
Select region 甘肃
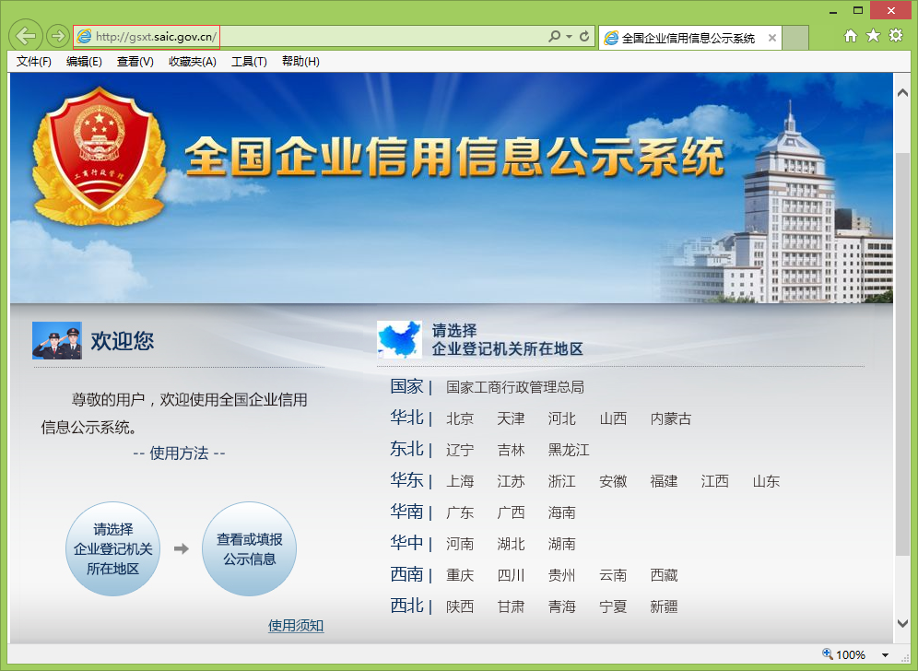pyautogui.click(x=511, y=606)
